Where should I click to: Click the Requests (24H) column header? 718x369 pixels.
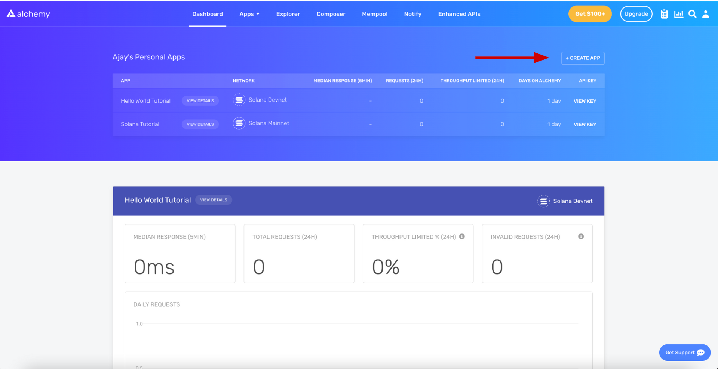tap(405, 81)
